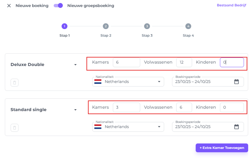Select Stap 4 in the stepper

[188, 26]
